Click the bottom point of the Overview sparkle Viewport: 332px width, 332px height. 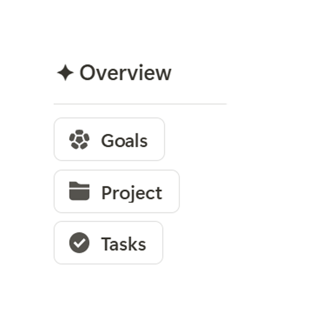(x=65, y=79)
